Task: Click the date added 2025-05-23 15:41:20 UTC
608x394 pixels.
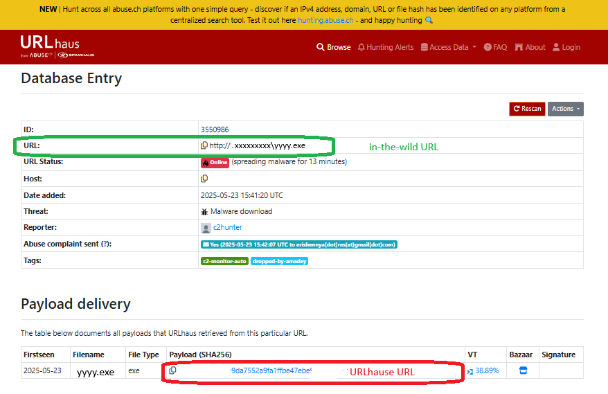Action: tap(242, 195)
